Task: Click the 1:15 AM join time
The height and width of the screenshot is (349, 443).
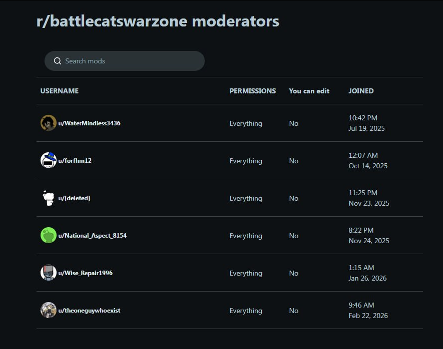Action: pos(361,268)
